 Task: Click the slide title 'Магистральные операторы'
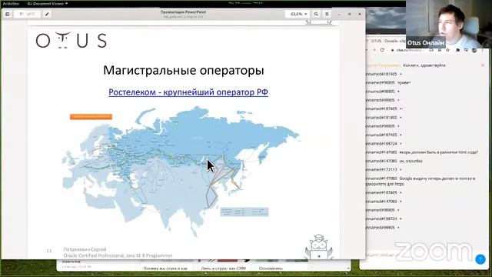click(184, 70)
